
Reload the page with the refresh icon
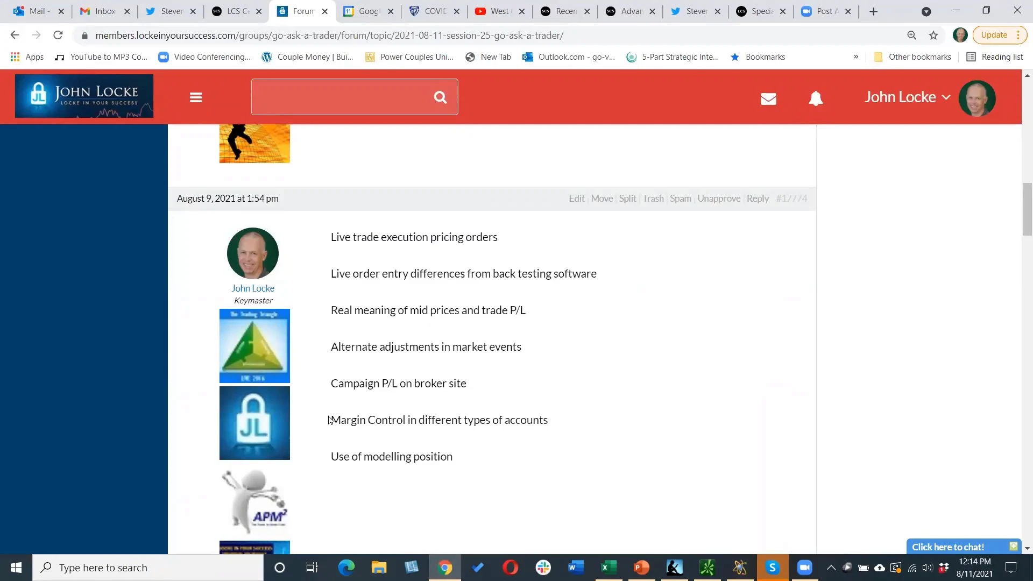[58, 35]
